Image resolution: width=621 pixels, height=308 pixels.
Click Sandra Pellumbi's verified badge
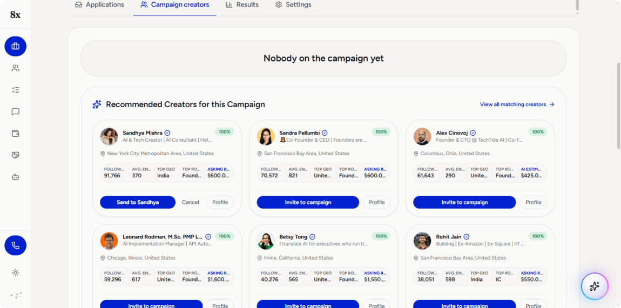325,133
